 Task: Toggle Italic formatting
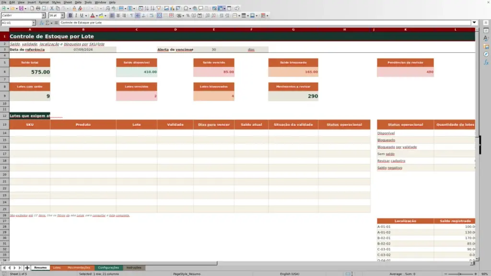pyautogui.click(x=76, y=16)
